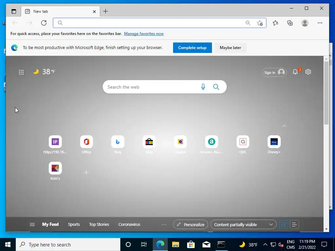Click the Complete setup button

(x=192, y=48)
